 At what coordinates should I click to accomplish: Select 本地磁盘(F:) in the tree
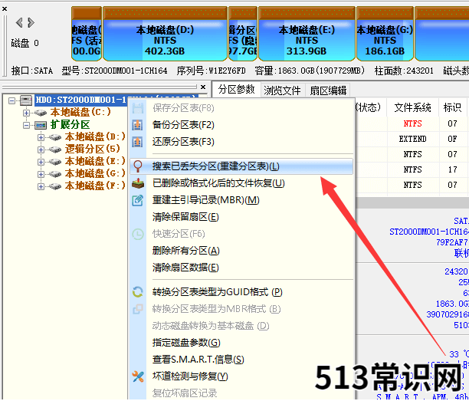coord(95,186)
